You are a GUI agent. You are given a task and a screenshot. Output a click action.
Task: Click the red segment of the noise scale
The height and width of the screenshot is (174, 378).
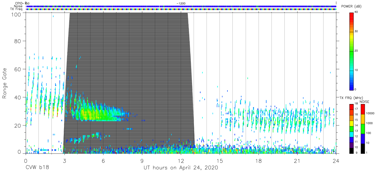[363, 109]
